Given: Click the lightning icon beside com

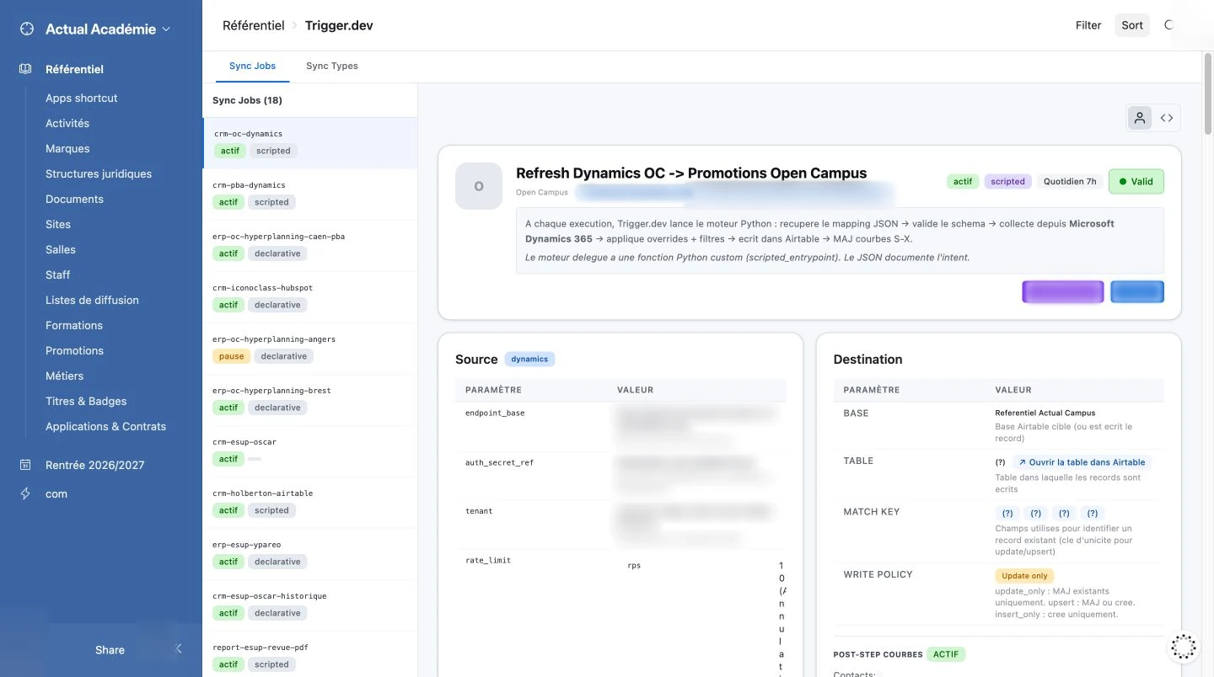Looking at the screenshot, I should pos(25,493).
